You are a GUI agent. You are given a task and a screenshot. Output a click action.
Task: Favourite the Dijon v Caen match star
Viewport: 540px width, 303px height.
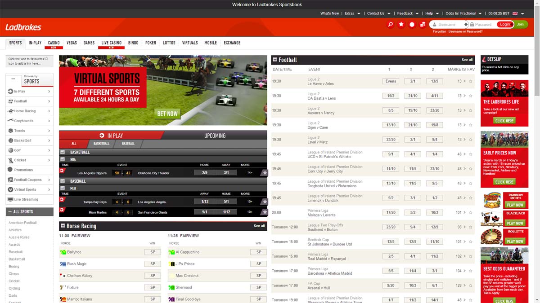[471, 125]
